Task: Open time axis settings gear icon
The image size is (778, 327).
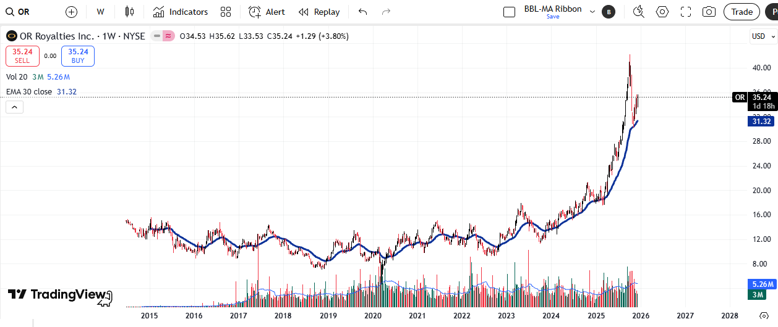Action: coord(764,315)
